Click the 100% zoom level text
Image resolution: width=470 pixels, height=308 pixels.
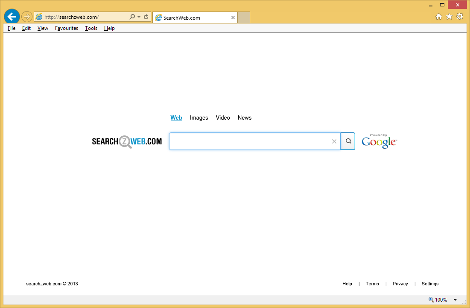click(441, 299)
